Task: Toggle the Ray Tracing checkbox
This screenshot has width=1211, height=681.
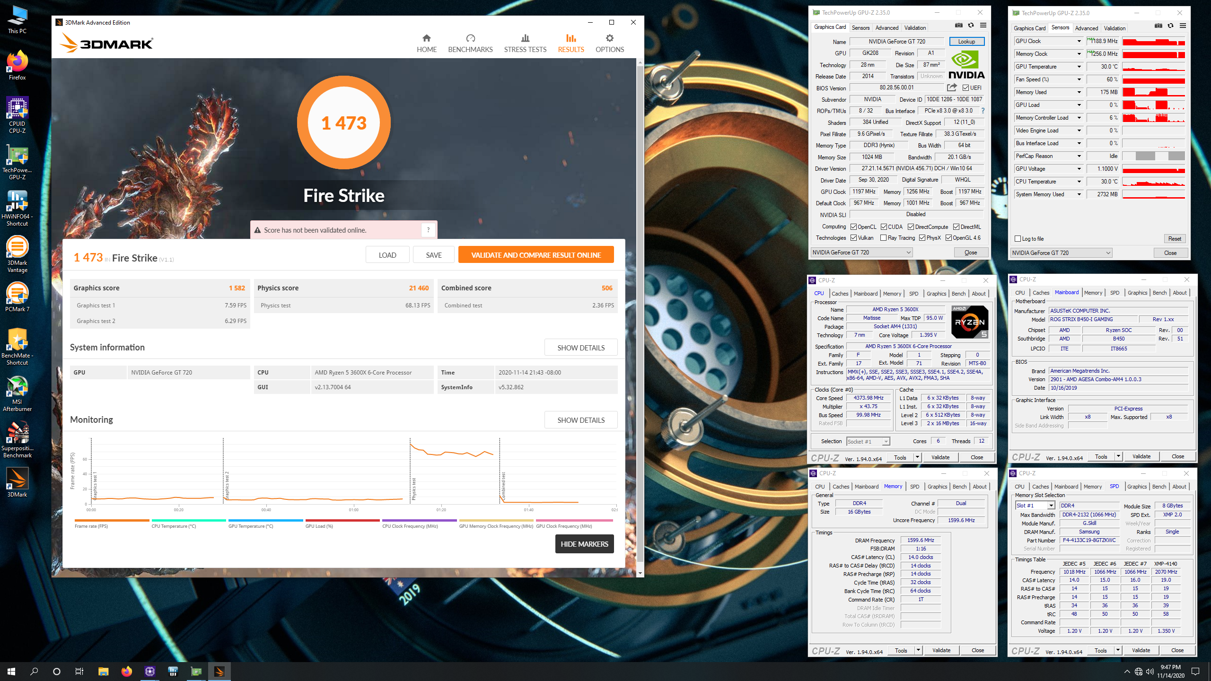Action: click(x=883, y=238)
